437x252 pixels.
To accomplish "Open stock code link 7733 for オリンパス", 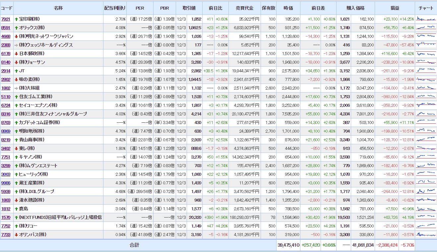I will 6,234.
